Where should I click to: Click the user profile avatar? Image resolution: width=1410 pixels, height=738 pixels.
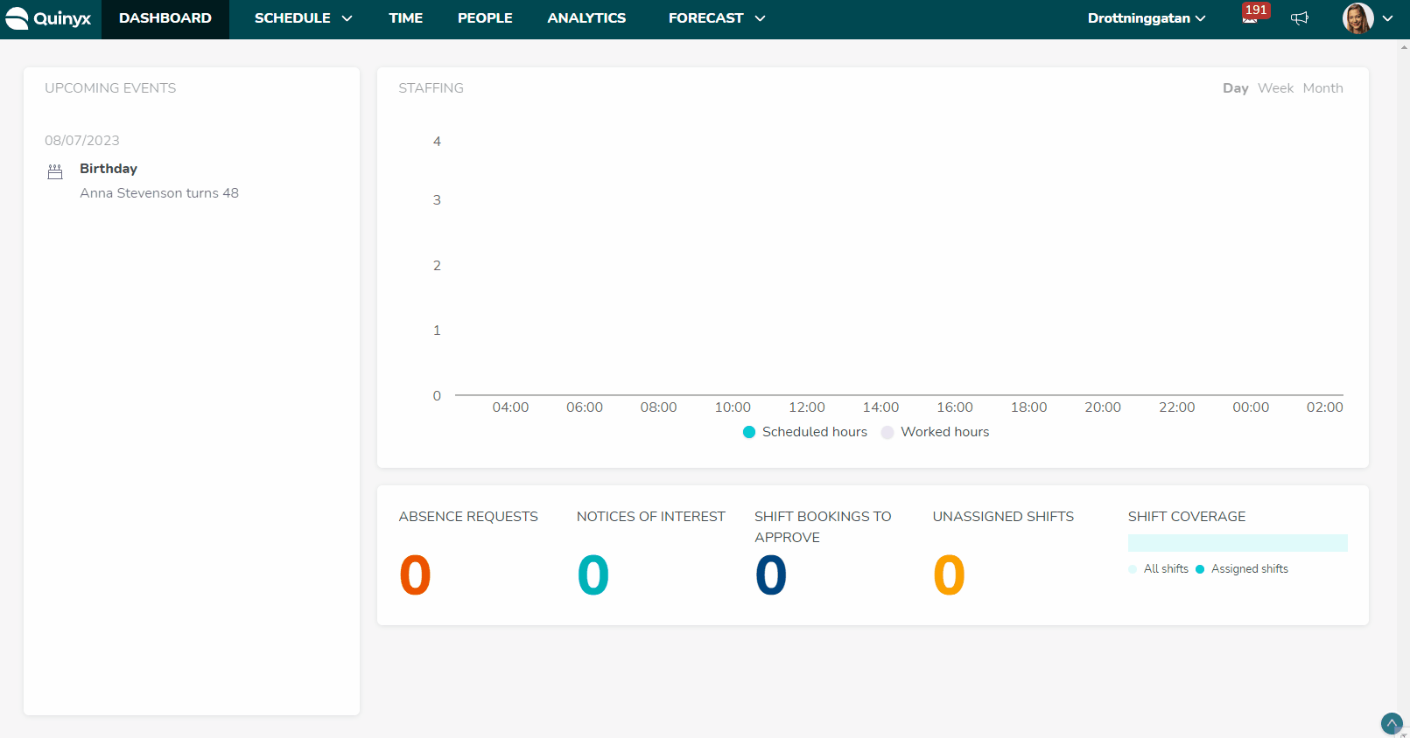pos(1357,18)
